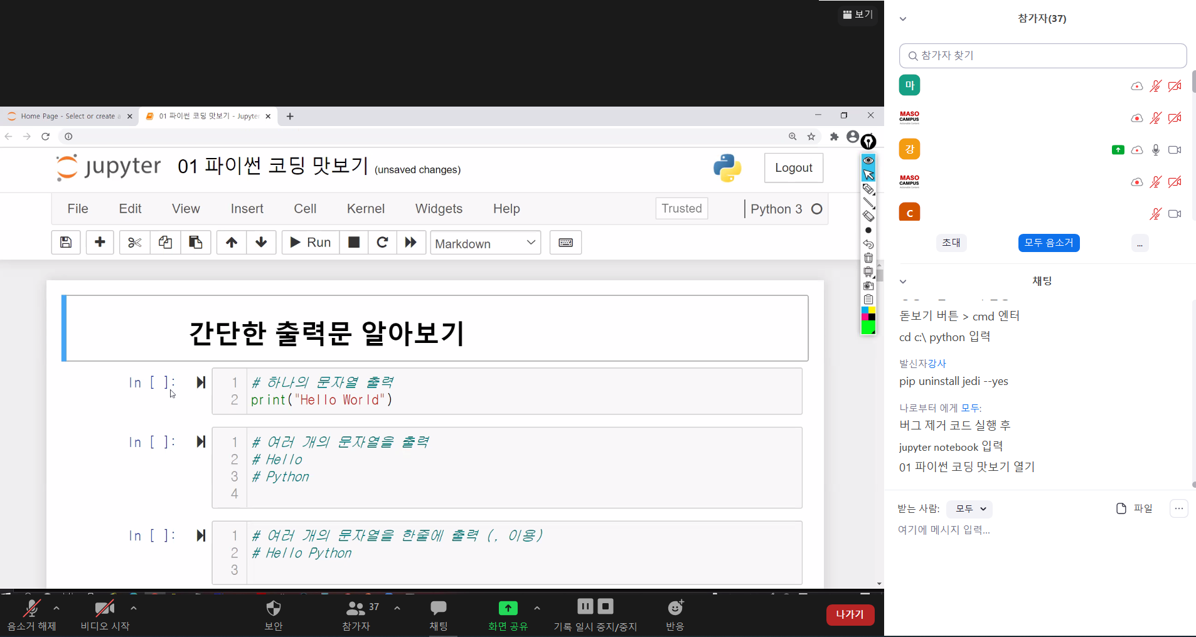Open the Kernel menu

tap(365, 209)
